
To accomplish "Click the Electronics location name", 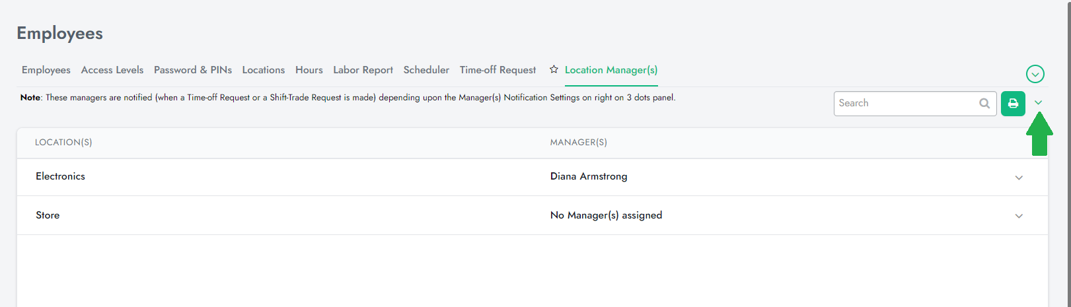I will tap(60, 176).
